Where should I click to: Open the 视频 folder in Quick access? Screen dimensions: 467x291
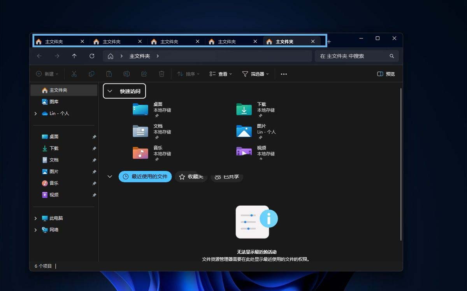click(x=256, y=153)
